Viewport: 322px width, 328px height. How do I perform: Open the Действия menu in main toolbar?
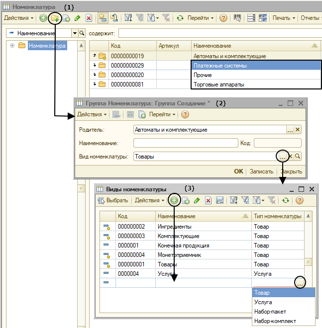pos(18,18)
